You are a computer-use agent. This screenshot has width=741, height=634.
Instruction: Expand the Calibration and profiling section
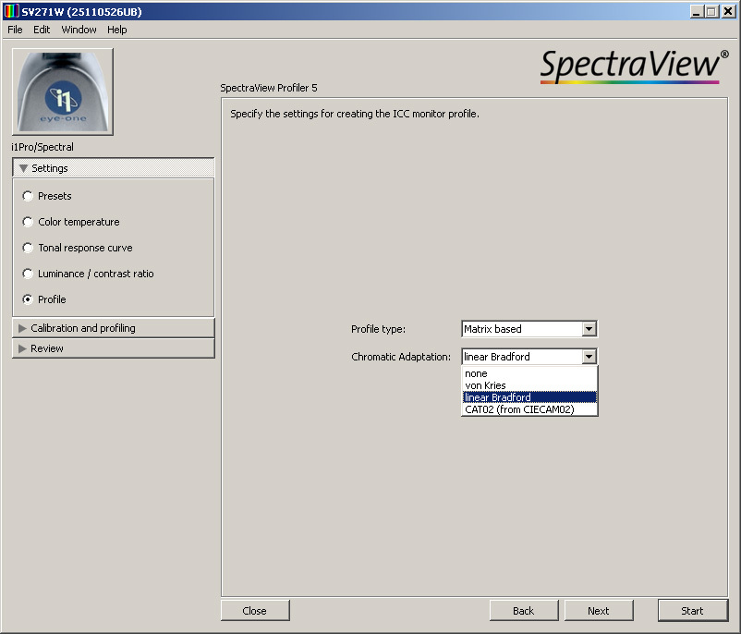coord(114,328)
